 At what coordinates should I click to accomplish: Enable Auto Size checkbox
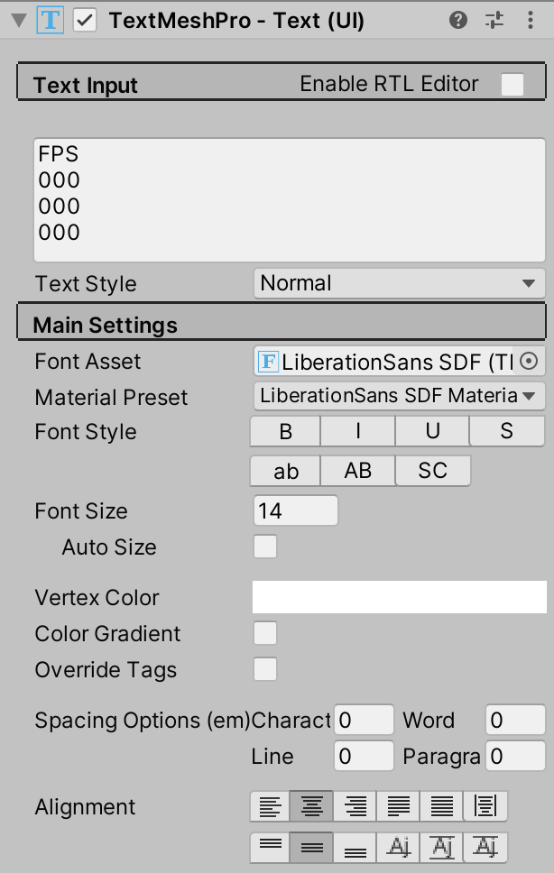point(265,547)
